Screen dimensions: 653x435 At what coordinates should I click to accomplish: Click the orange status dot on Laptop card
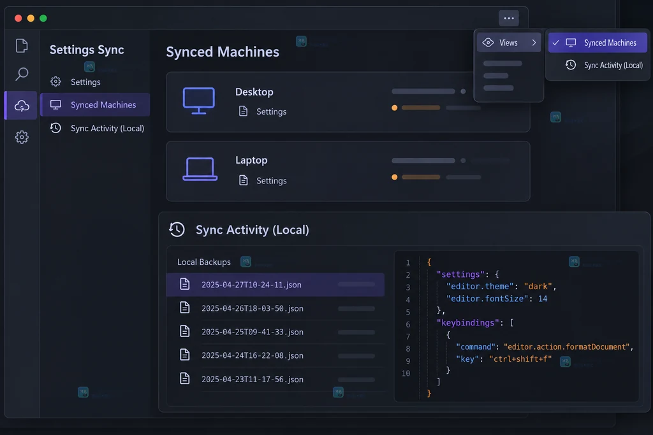point(394,177)
